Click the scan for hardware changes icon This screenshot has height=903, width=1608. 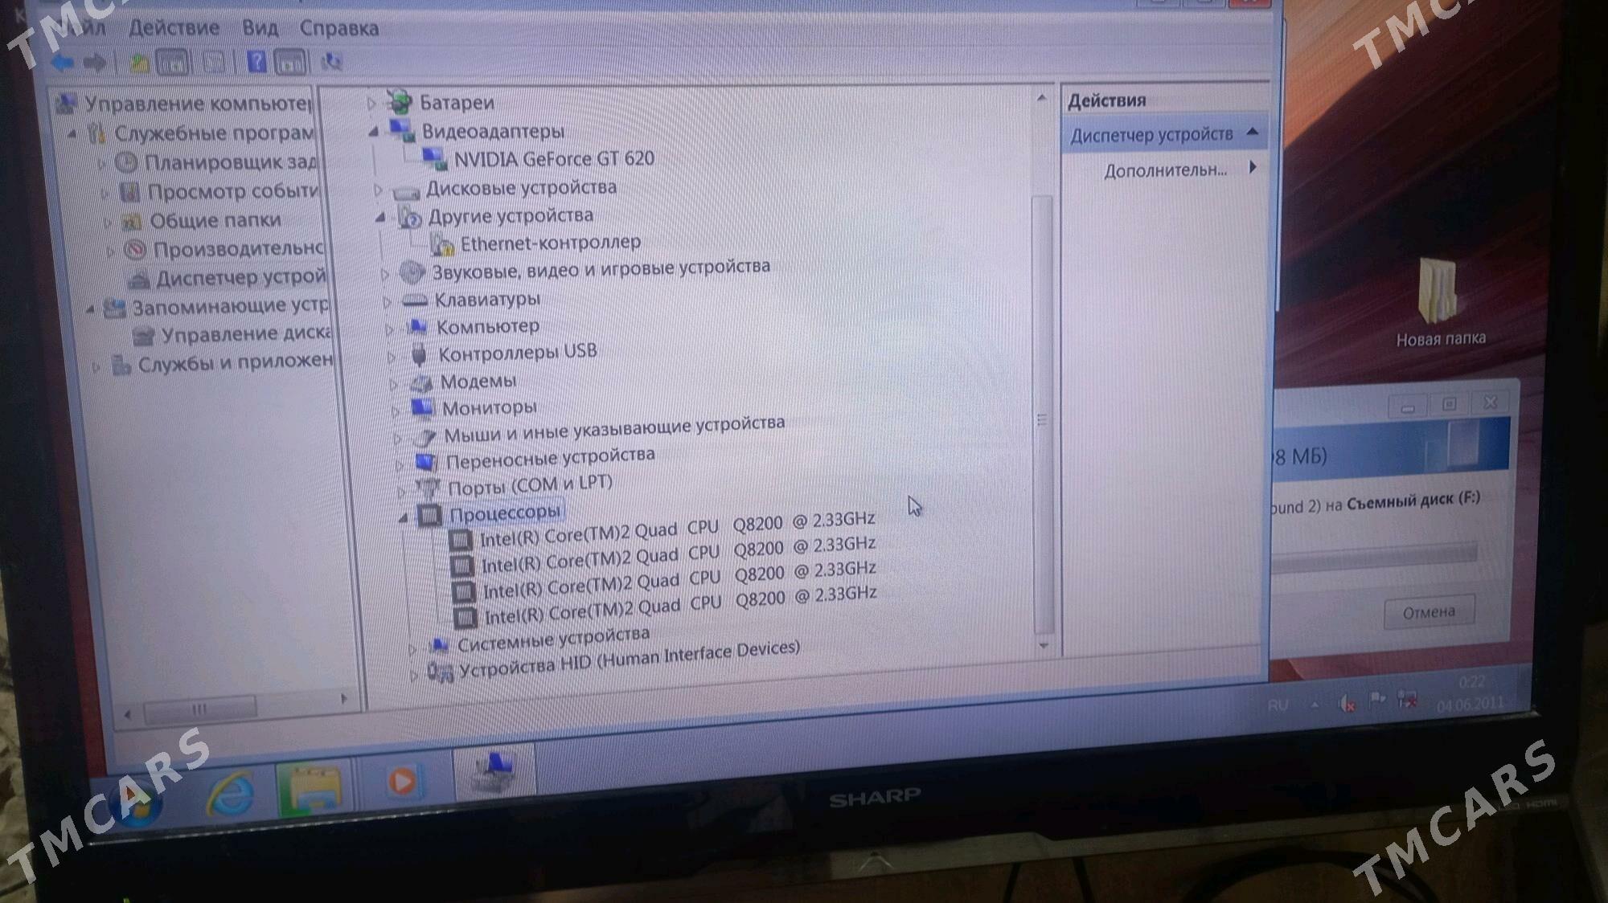click(331, 62)
